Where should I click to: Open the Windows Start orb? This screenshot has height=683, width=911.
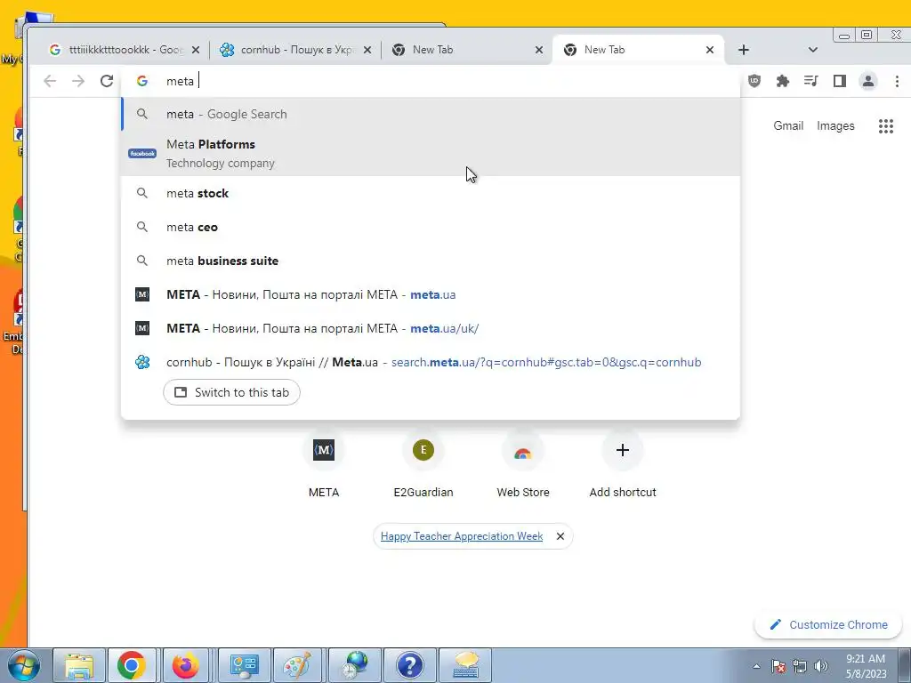point(23,665)
